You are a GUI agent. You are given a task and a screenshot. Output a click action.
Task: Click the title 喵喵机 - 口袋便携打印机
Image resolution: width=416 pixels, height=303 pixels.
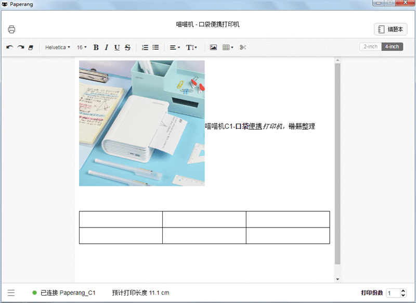207,24
